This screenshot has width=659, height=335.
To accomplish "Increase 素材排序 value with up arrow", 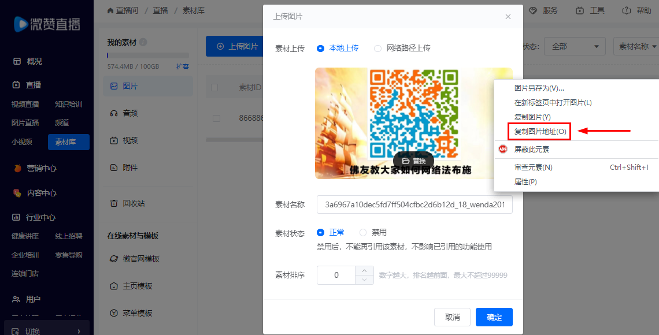I will [364, 270].
